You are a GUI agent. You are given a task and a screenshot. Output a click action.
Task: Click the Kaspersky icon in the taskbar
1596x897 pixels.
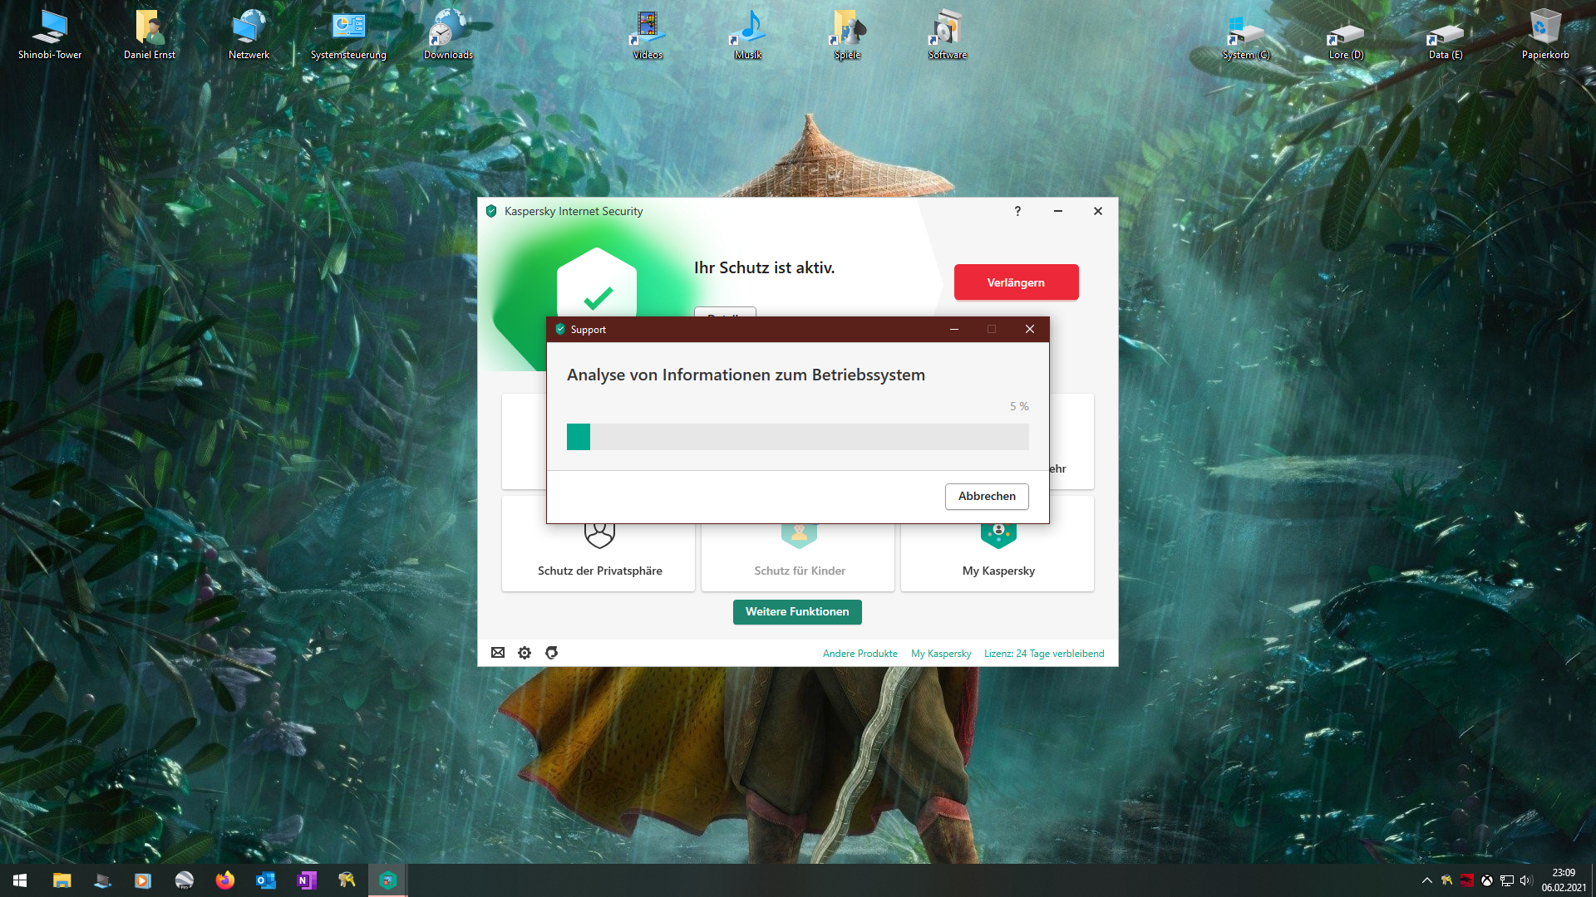(x=387, y=880)
